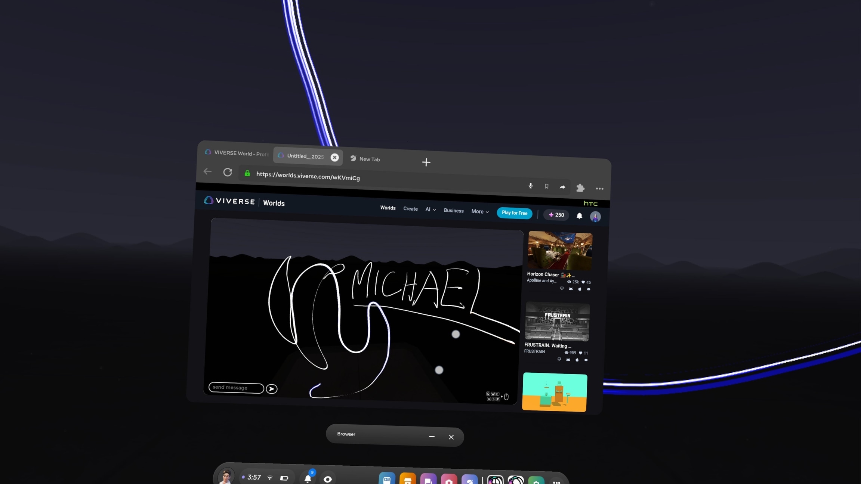Click the sparkle 250 points counter
Image resolution: width=861 pixels, height=484 pixels.
556,215
